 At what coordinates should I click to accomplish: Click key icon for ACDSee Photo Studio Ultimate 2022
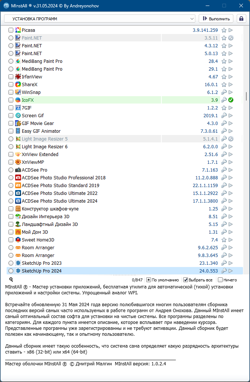tap(224, 193)
